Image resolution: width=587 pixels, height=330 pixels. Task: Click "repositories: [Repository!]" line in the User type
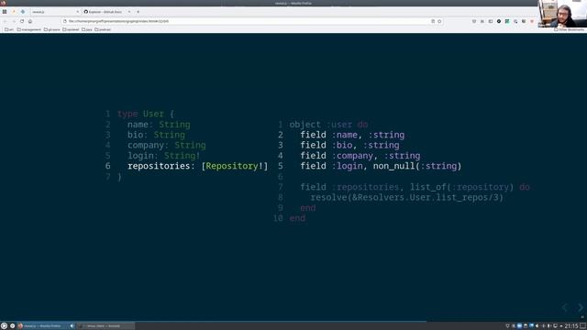(x=198, y=166)
